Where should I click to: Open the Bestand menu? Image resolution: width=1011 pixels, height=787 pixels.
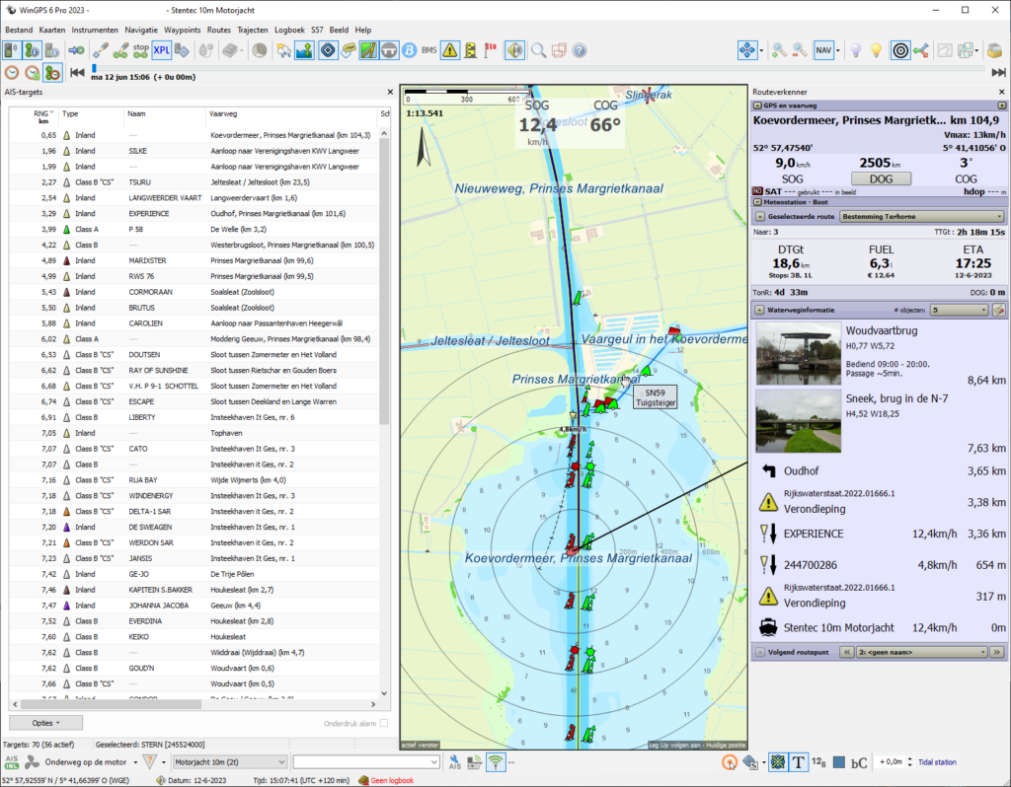pyautogui.click(x=19, y=30)
